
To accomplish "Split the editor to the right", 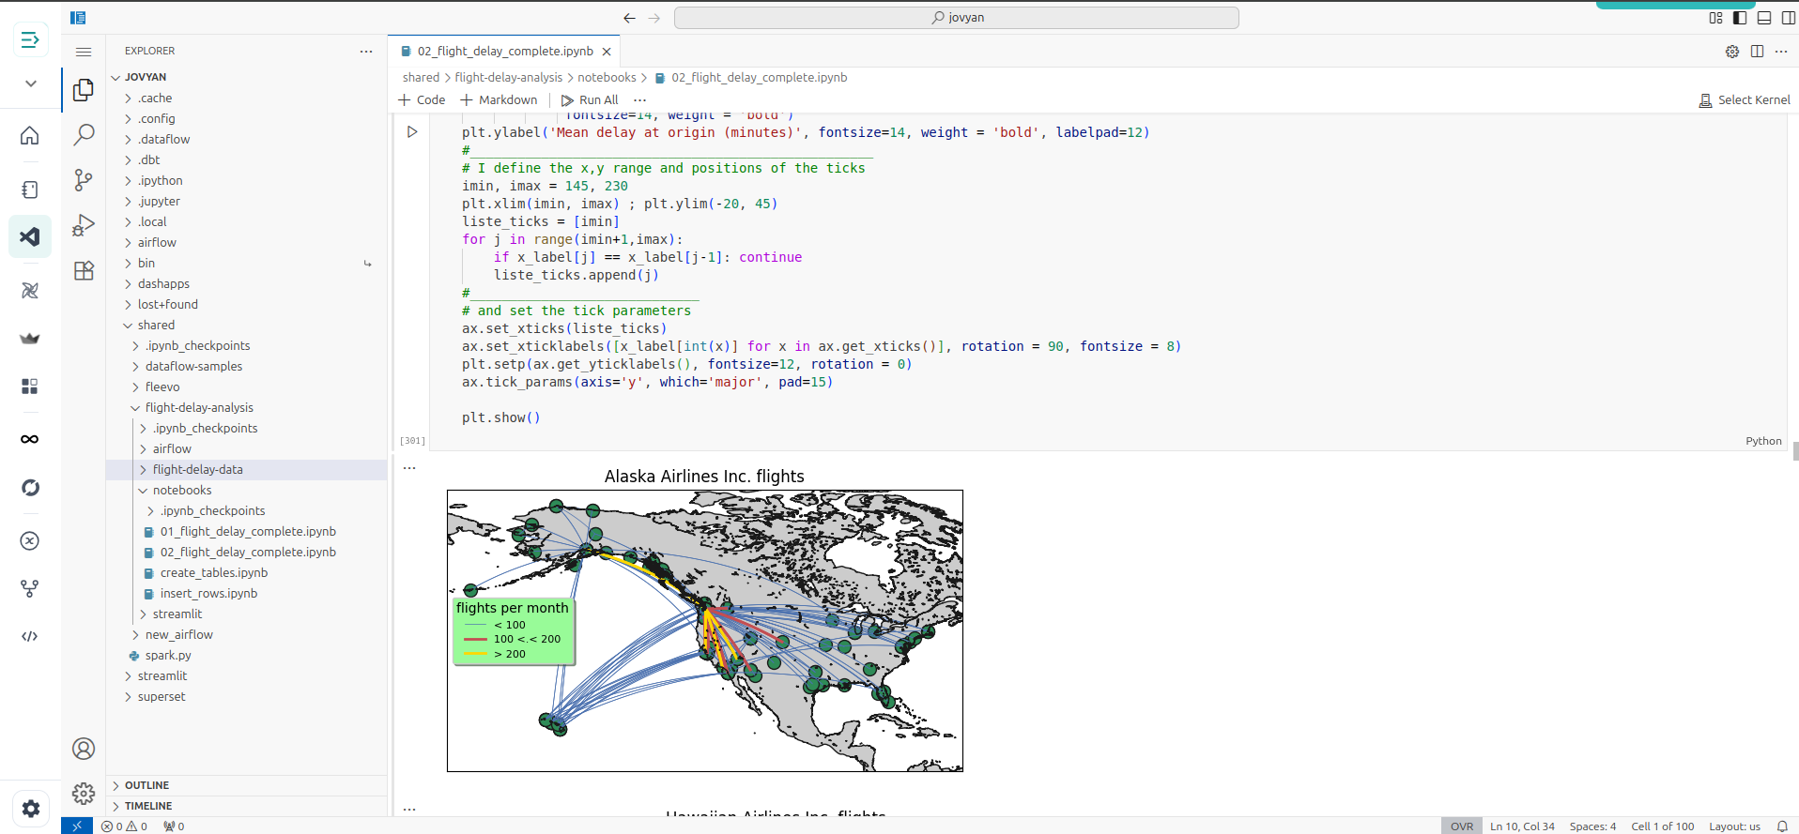I will coord(1757,52).
